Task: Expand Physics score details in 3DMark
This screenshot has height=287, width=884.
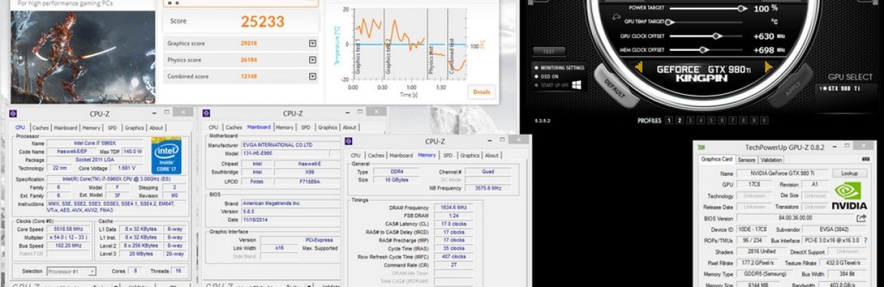Action: [x=312, y=60]
